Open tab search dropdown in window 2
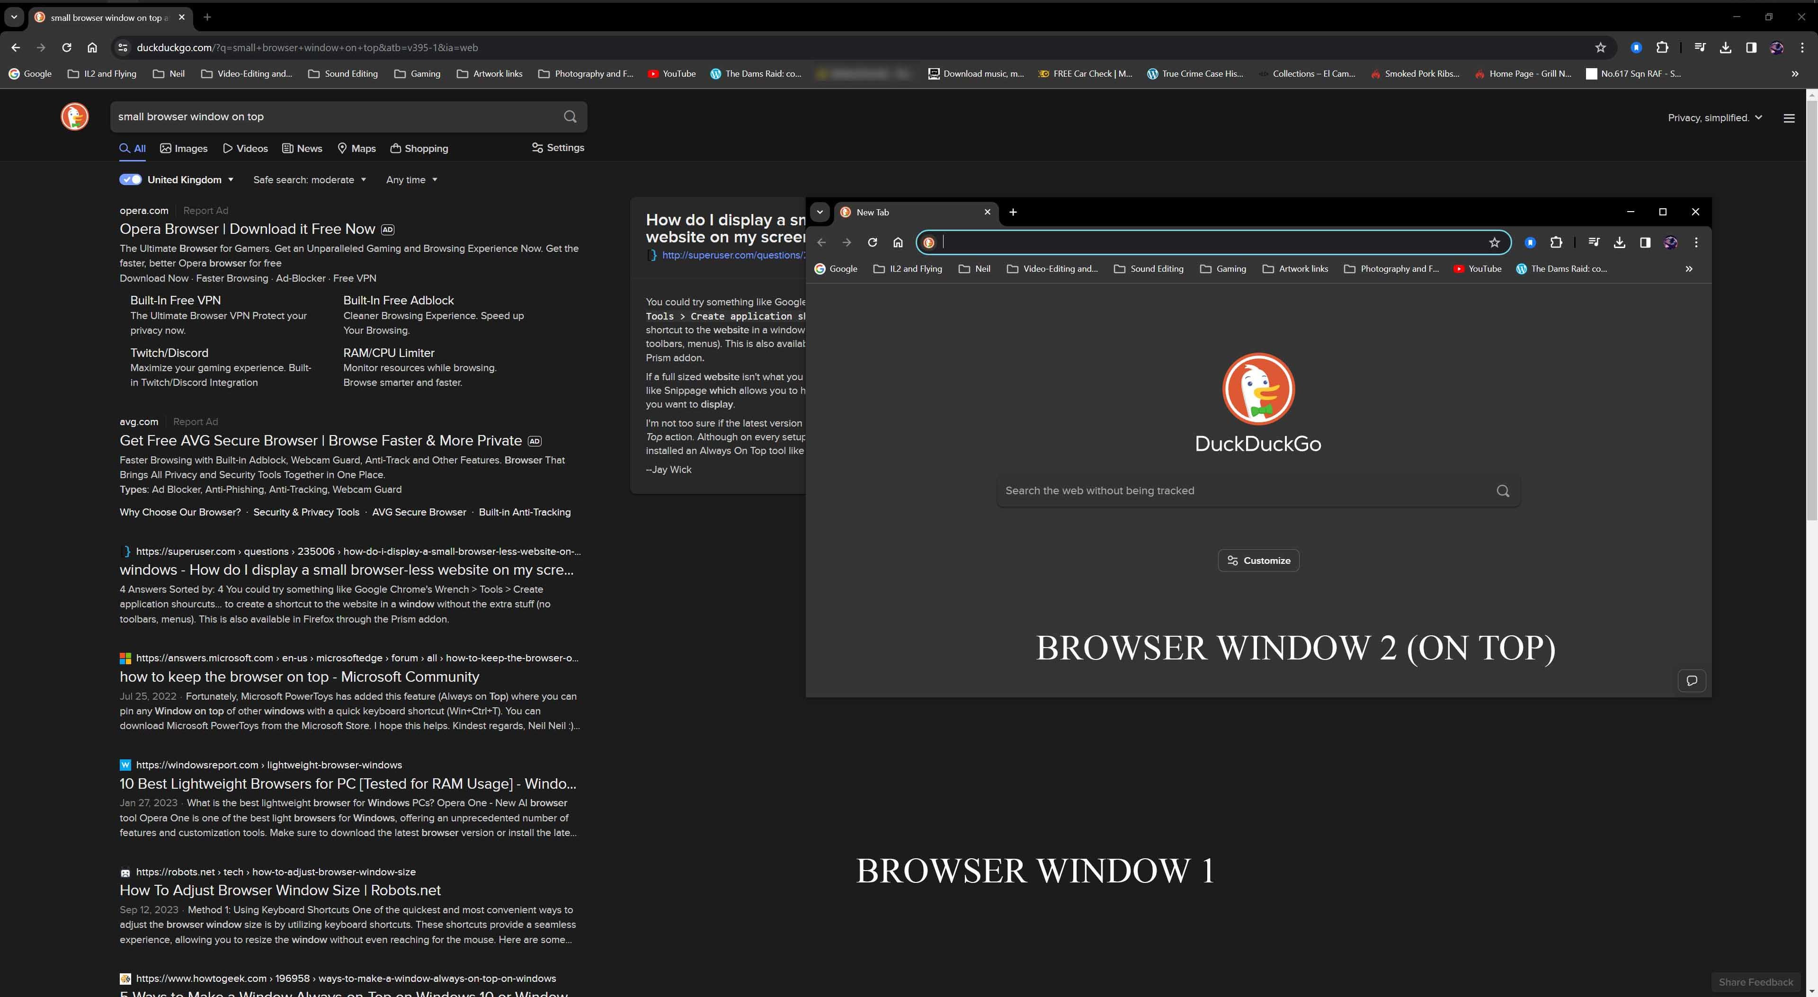 click(x=820, y=212)
